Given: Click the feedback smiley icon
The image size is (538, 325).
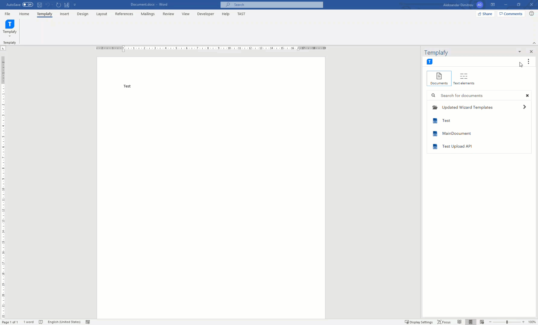Looking at the screenshot, I should pos(532,14).
